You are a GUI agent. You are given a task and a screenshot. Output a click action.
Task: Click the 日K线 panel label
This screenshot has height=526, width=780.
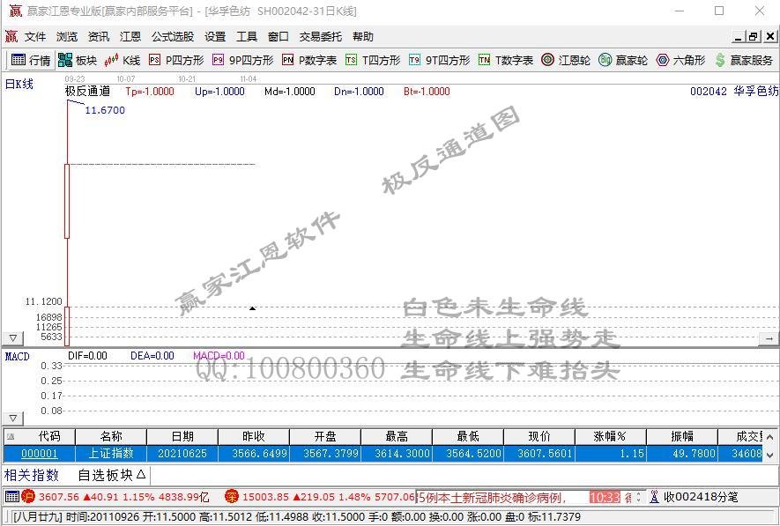pos(19,84)
